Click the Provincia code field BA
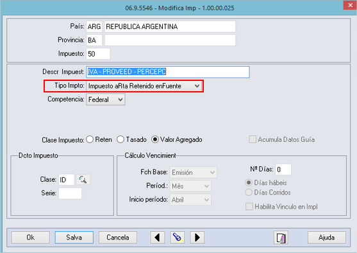The image size is (357, 253). pyautogui.click(x=94, y=40)
